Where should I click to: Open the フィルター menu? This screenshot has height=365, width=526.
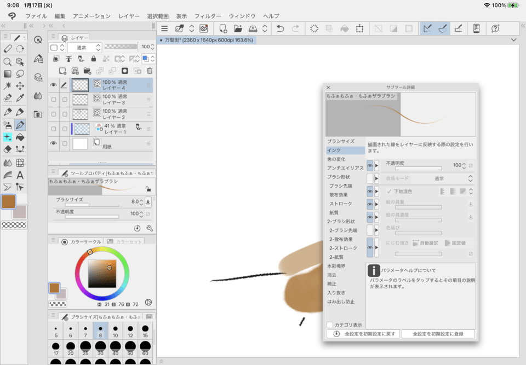coord(208,16)
